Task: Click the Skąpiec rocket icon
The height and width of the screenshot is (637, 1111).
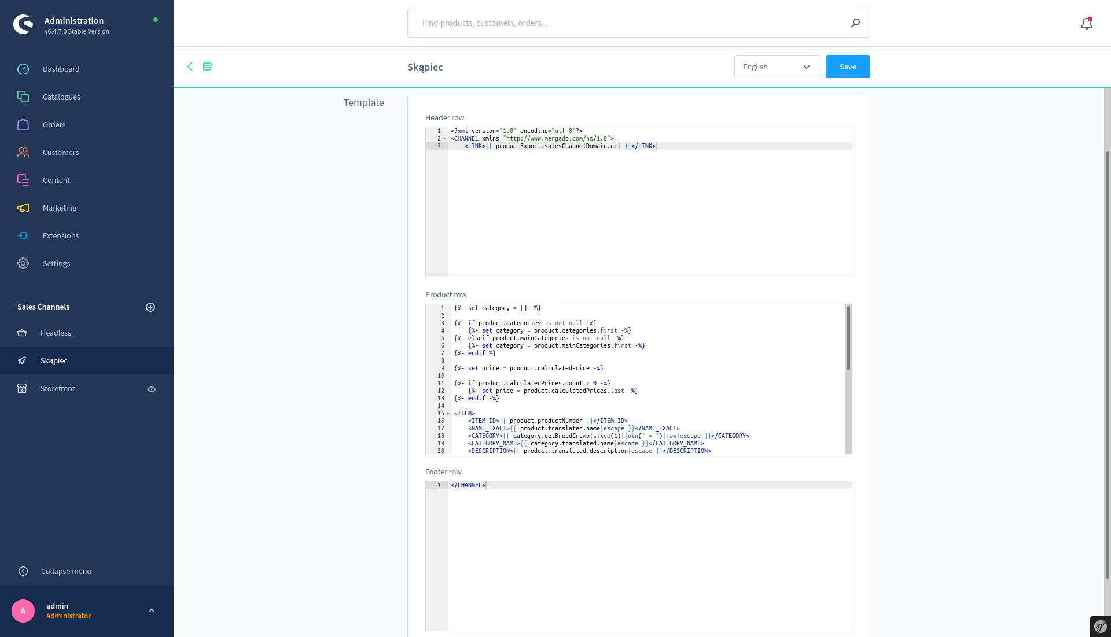Action: [x=22, y=360]
